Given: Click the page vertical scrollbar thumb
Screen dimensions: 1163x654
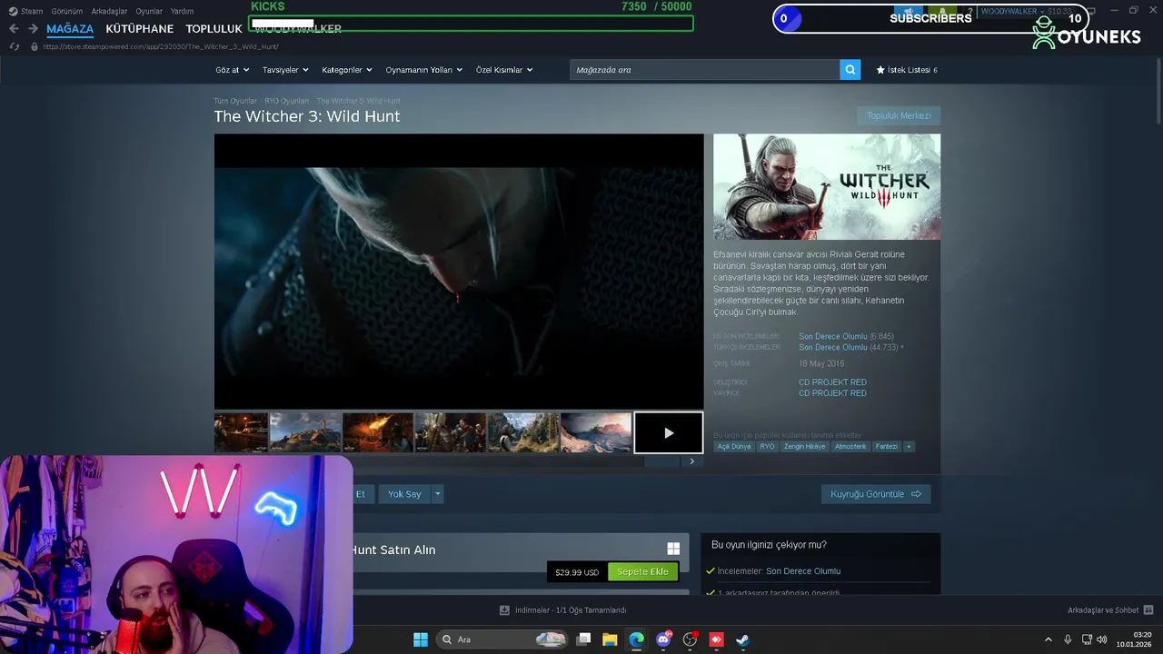Looking at the screenshot, I should 1158,91.
